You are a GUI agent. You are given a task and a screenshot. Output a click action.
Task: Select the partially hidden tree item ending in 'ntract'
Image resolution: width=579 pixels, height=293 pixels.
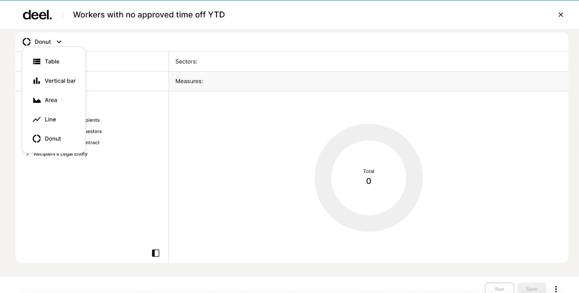[x=93, y=143]
